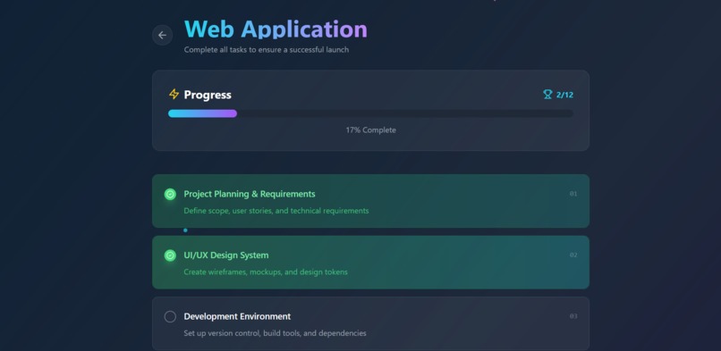Click the Web Application heading
This screenshot has height=351, width=721.
click(276, 29)
